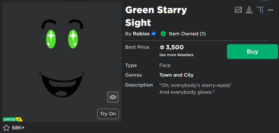
Task: Open the Roblox creator profile link
Action: point(141,34)
